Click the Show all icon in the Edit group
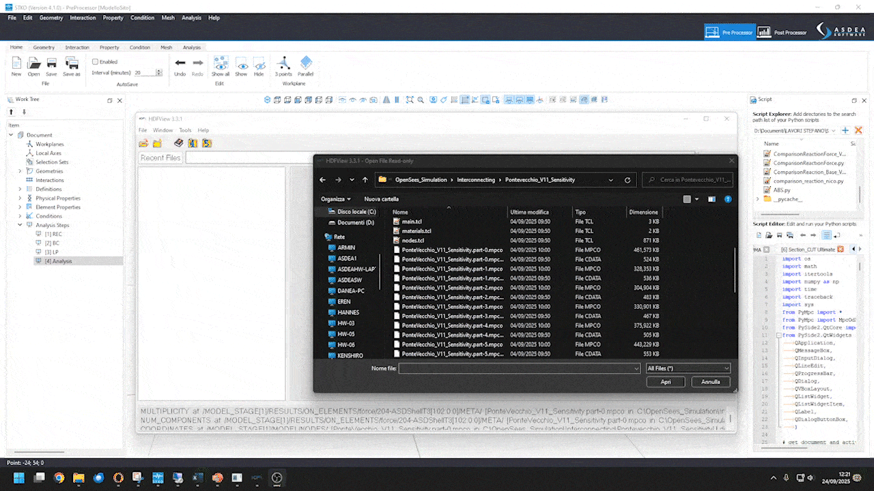This screenshot has width=874, height=491. (x=221, y=63)
